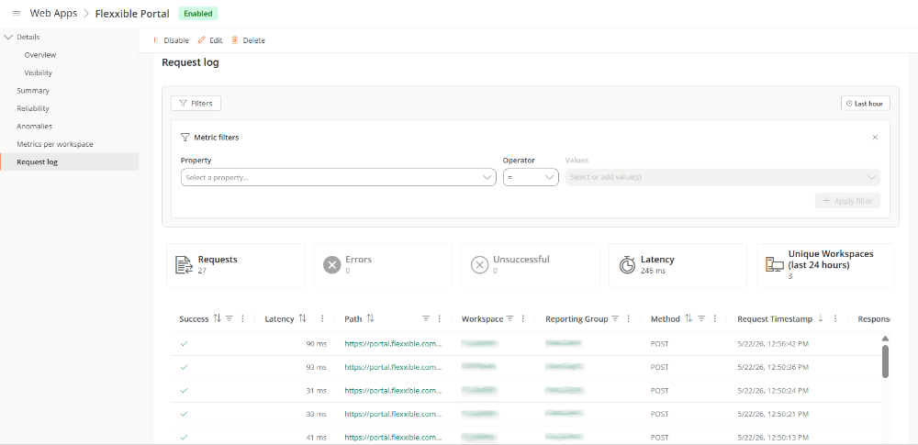The height and width of the screenshot is (445, 918).
Task: Go to Metrics per workspace
Action: point(55,144)
